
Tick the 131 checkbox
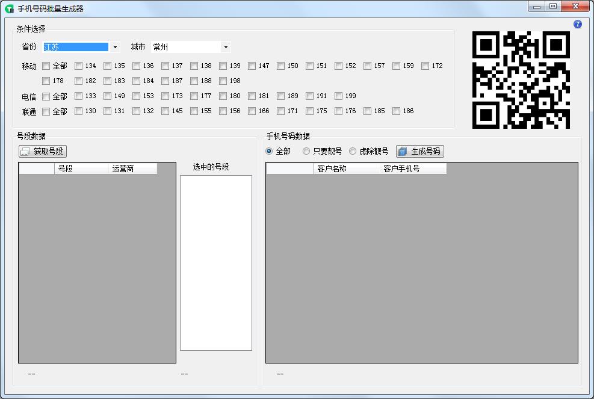(x=107, y=111)
